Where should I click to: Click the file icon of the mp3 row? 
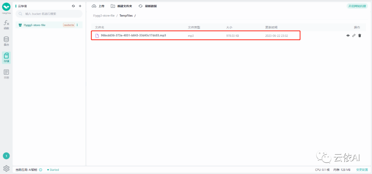click(97, 36)
